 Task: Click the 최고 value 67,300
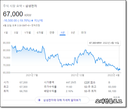click(24, 87)
